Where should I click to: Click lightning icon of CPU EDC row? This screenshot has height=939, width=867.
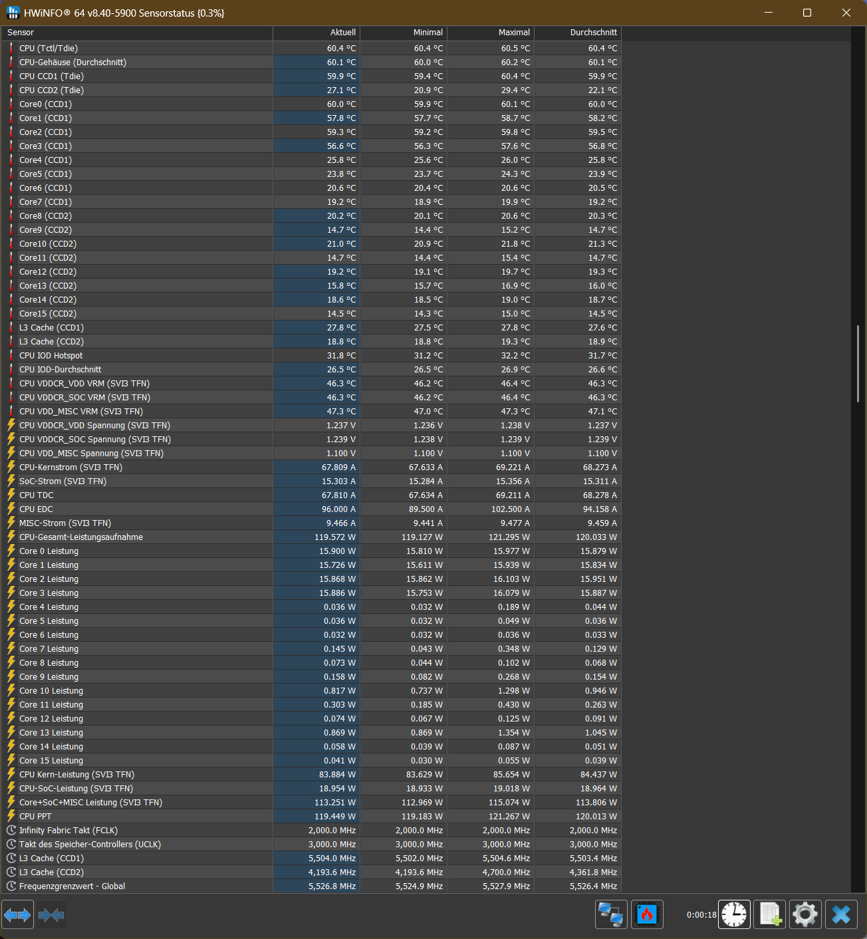(11, 509)
